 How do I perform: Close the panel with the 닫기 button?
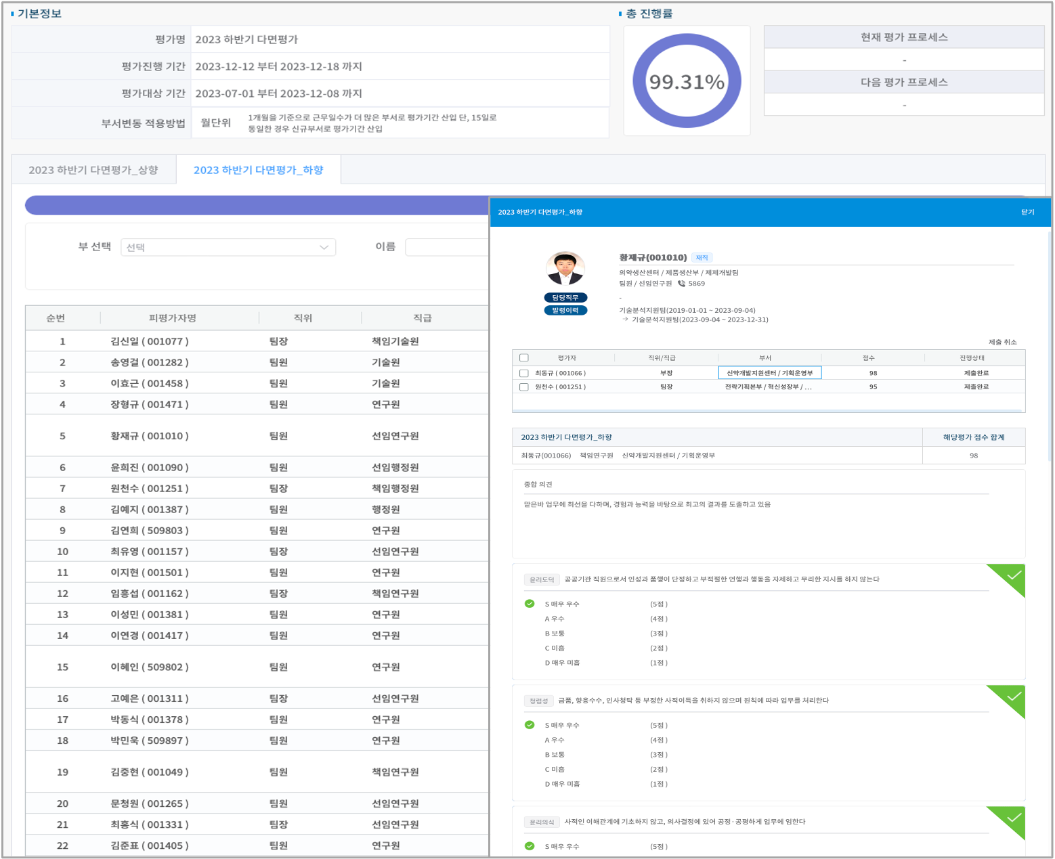[1027, 213]
